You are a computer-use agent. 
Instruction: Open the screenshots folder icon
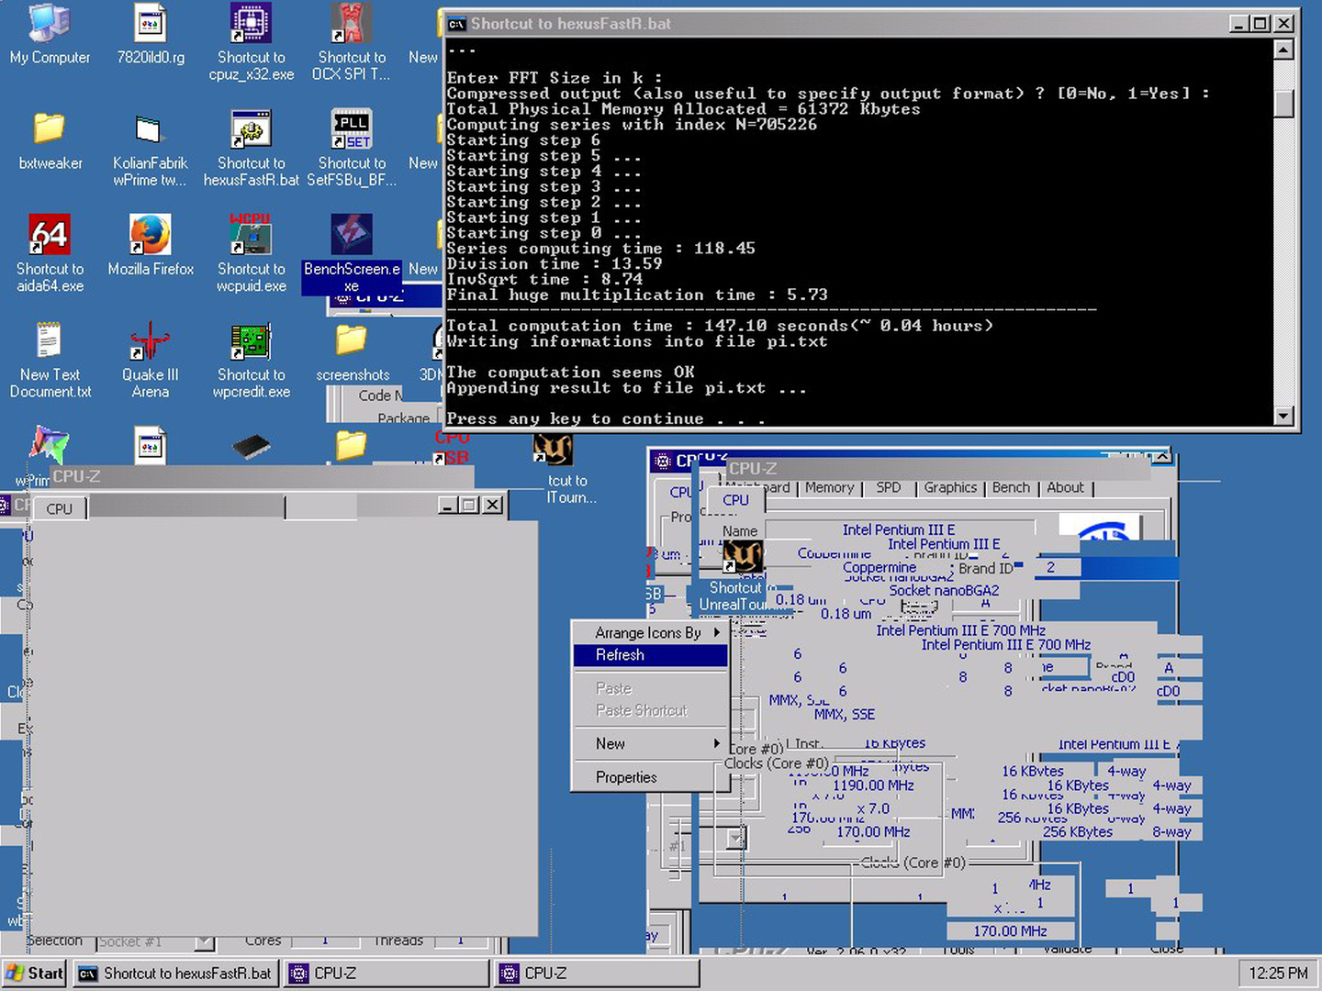click(x=352, y=352)
